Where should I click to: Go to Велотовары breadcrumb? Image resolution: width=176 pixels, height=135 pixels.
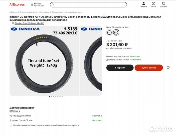(44, 12)
